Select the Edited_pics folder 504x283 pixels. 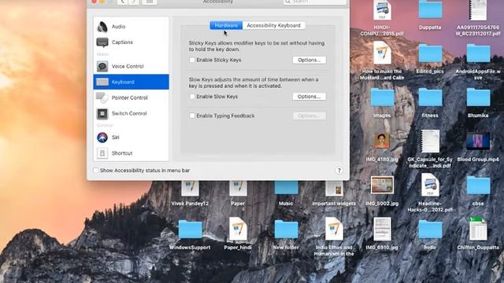click(x=430, y=53)
